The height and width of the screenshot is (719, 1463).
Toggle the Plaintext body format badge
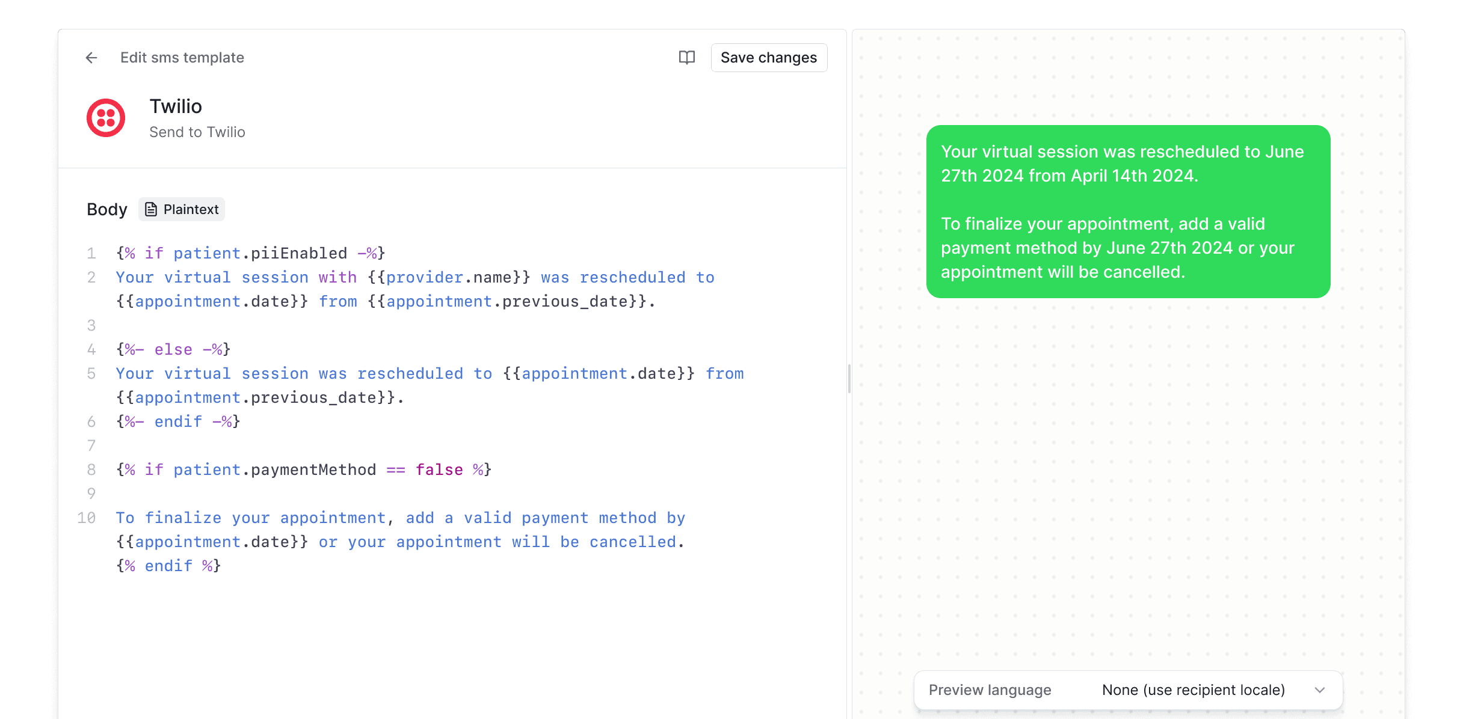181,209
